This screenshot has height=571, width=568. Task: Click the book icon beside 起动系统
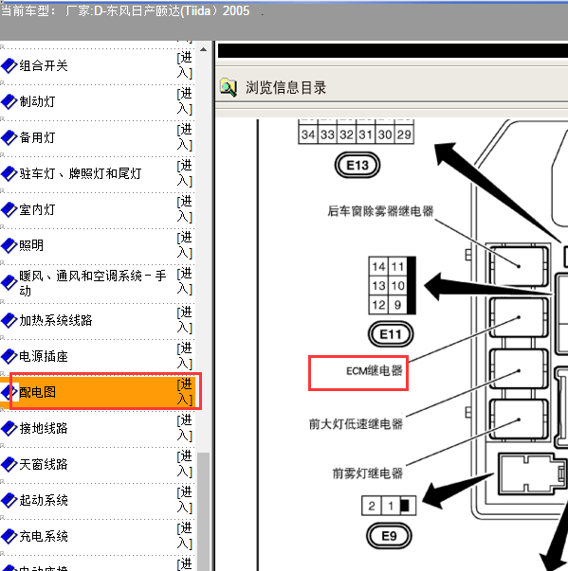click(9, 500)
